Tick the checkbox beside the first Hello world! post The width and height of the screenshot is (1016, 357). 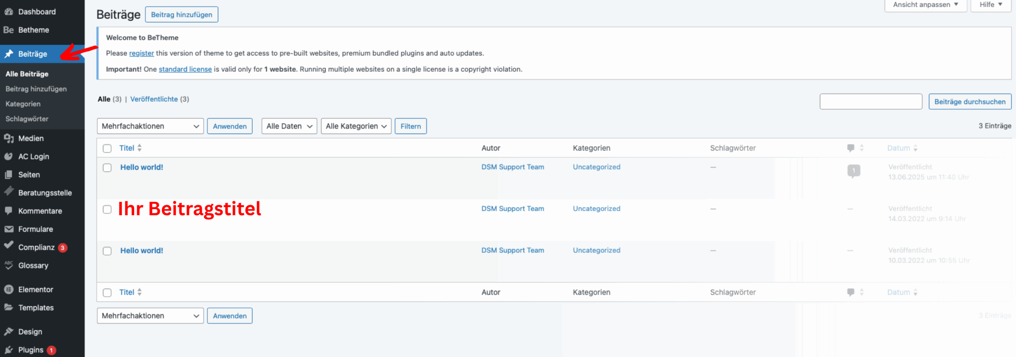(x=107, y=168)
